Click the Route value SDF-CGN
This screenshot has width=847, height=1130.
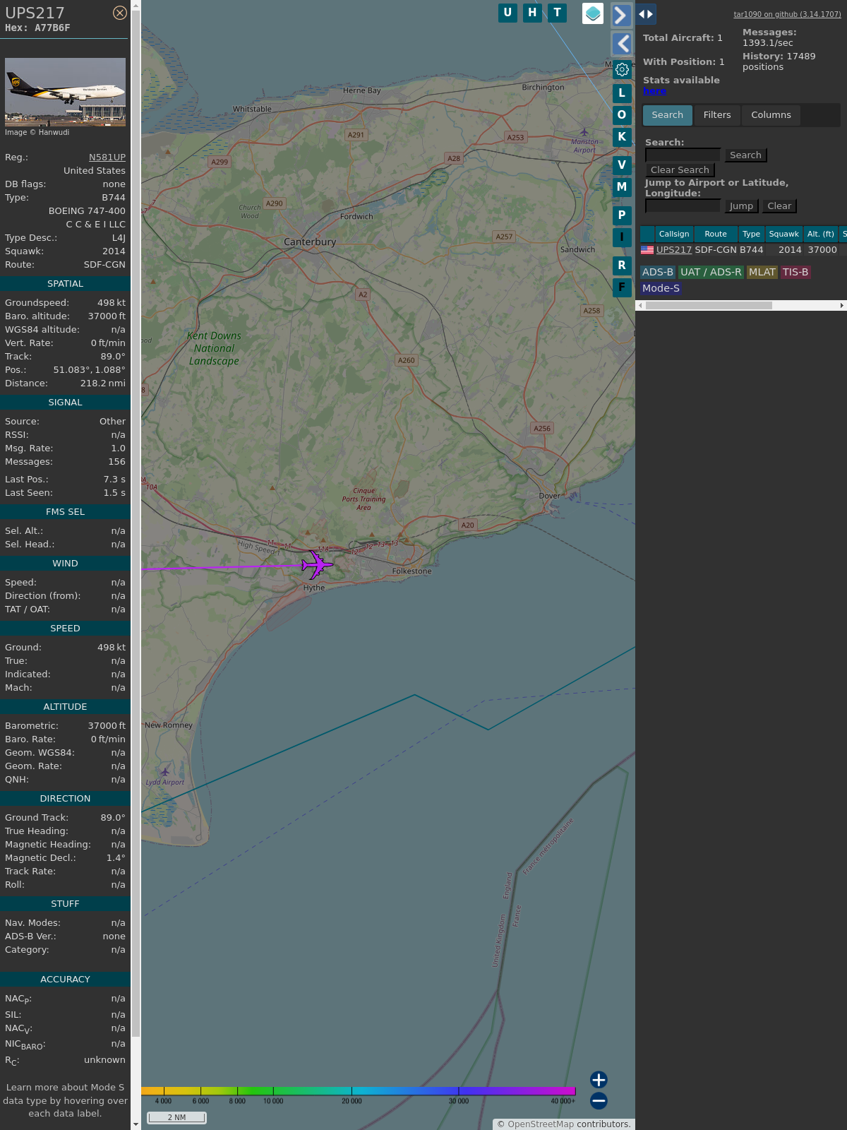point(104,265)
